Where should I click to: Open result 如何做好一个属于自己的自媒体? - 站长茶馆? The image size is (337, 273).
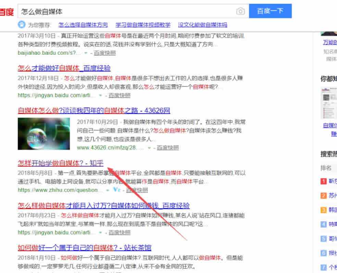85,248
